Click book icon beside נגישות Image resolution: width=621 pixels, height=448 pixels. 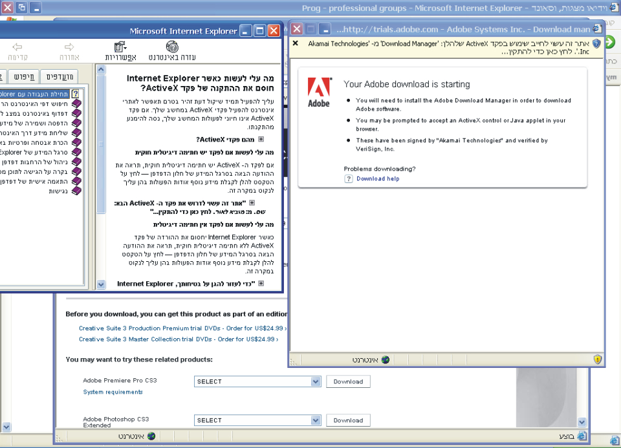[76, 191]
